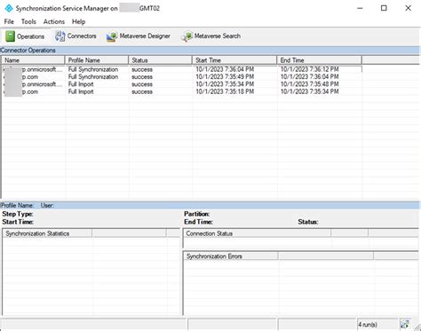
Task: Click the 7:35:18 PM row's Full Import cell
Action: tap(81, 91)
